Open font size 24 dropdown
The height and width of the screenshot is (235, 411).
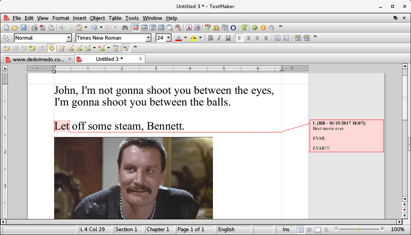[x=169, y=38]
